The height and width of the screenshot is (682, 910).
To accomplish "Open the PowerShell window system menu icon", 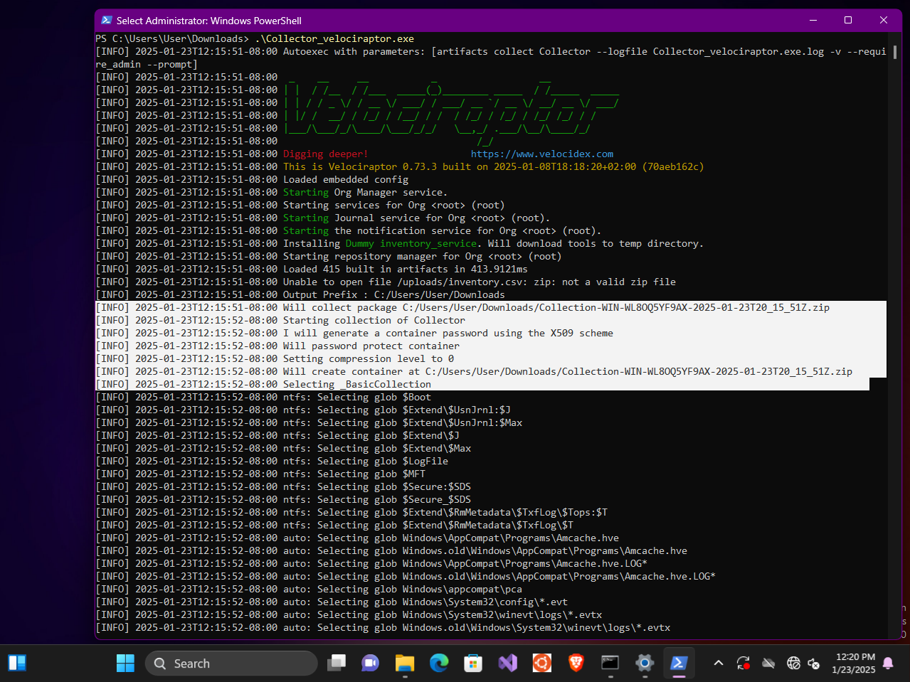I will [107, 21].
